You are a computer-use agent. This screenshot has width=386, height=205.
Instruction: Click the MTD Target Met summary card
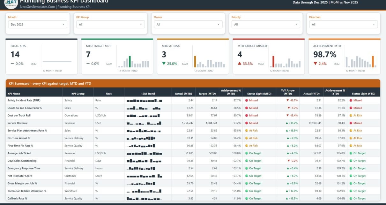[117, 57]
